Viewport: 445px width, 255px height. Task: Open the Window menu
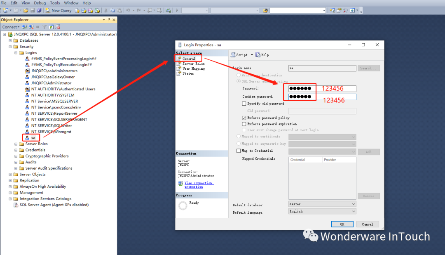click(71, 3)
